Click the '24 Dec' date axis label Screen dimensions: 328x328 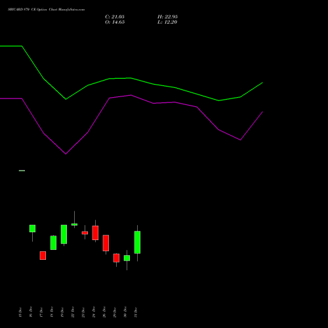coord(94,312)
